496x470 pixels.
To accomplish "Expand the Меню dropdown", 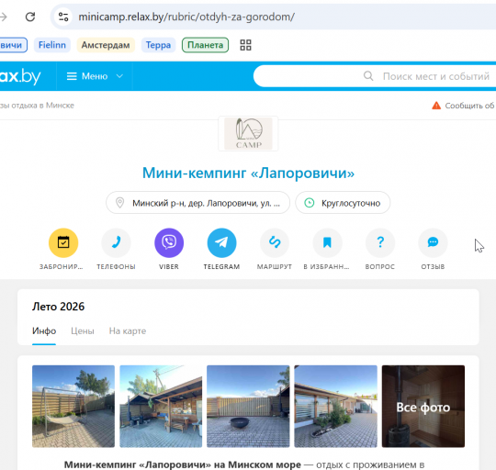I will 95,76.
